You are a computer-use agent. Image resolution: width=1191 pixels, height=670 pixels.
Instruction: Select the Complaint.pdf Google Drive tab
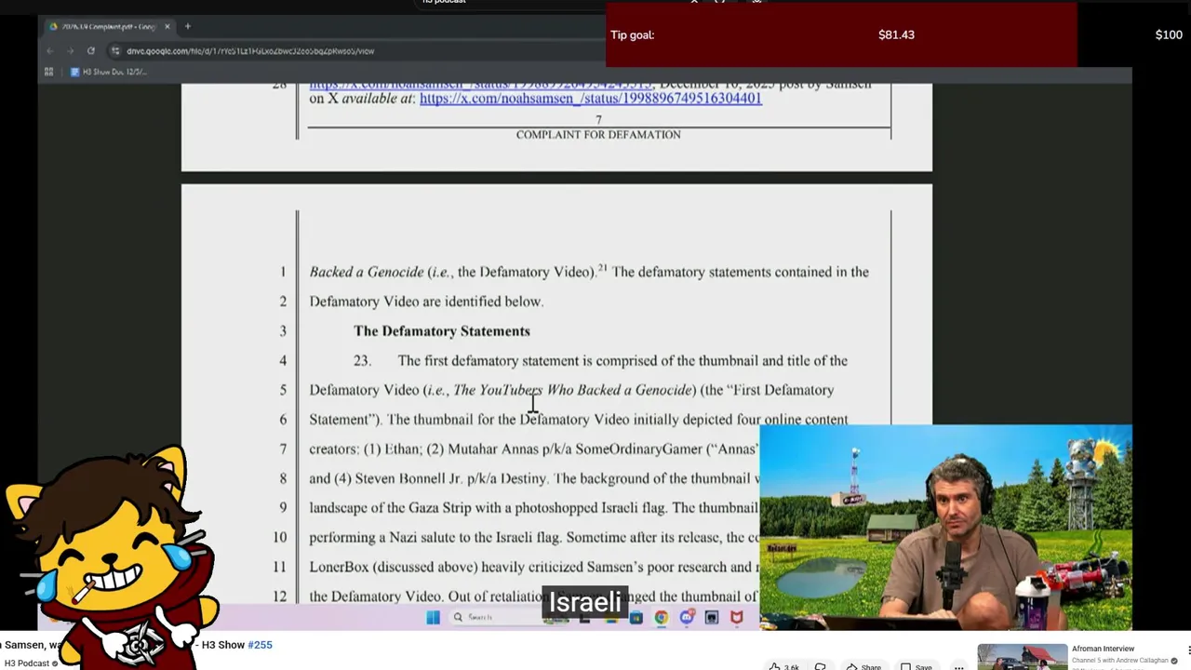[109, 27]
